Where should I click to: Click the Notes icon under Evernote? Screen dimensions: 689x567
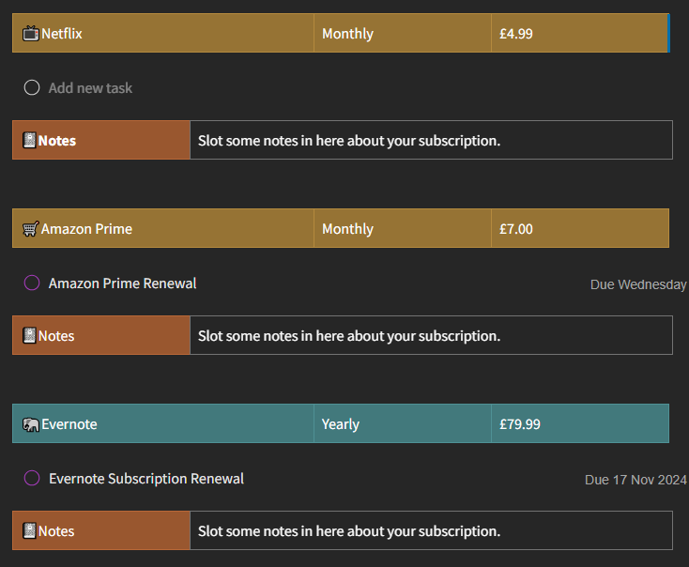30,531
